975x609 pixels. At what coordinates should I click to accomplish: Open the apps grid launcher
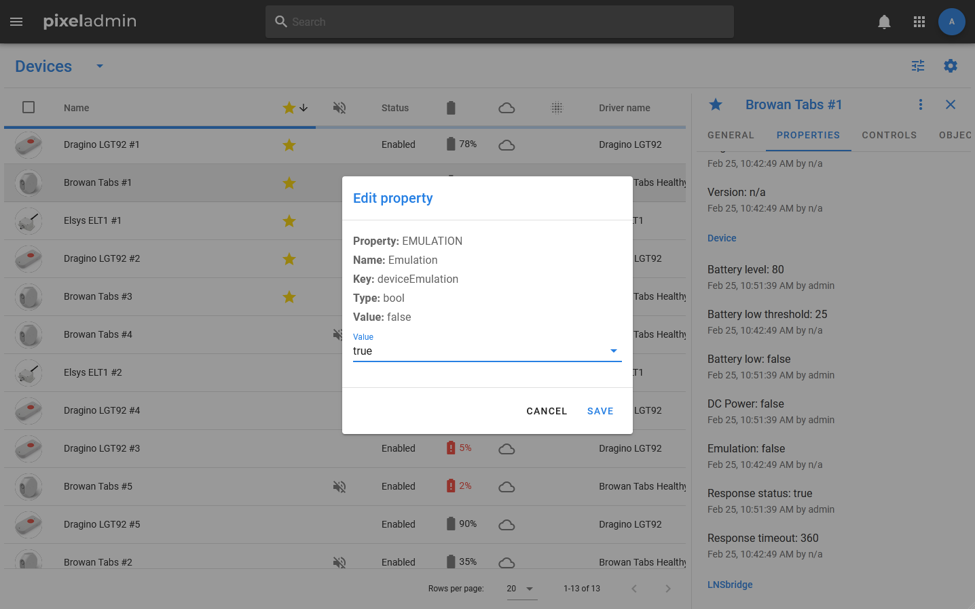click(919, 22)
